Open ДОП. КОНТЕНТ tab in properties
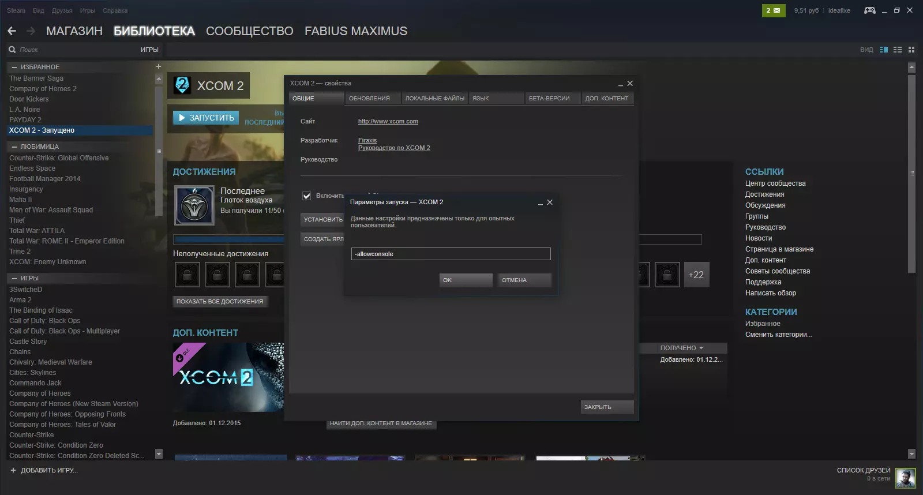The height and width of the screenshot is (495, 923). (x=607, y=98)
